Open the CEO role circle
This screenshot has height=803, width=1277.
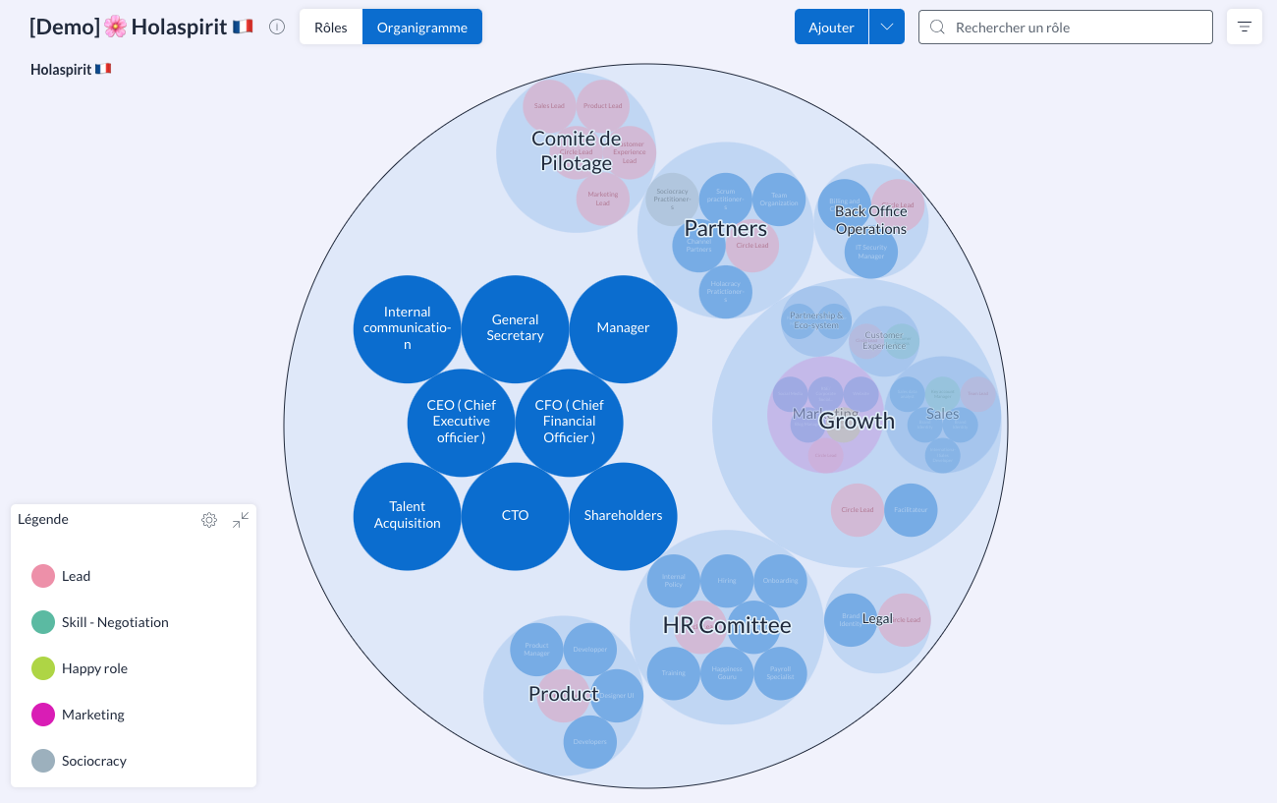pyautogui.click(x=462, y=423)
